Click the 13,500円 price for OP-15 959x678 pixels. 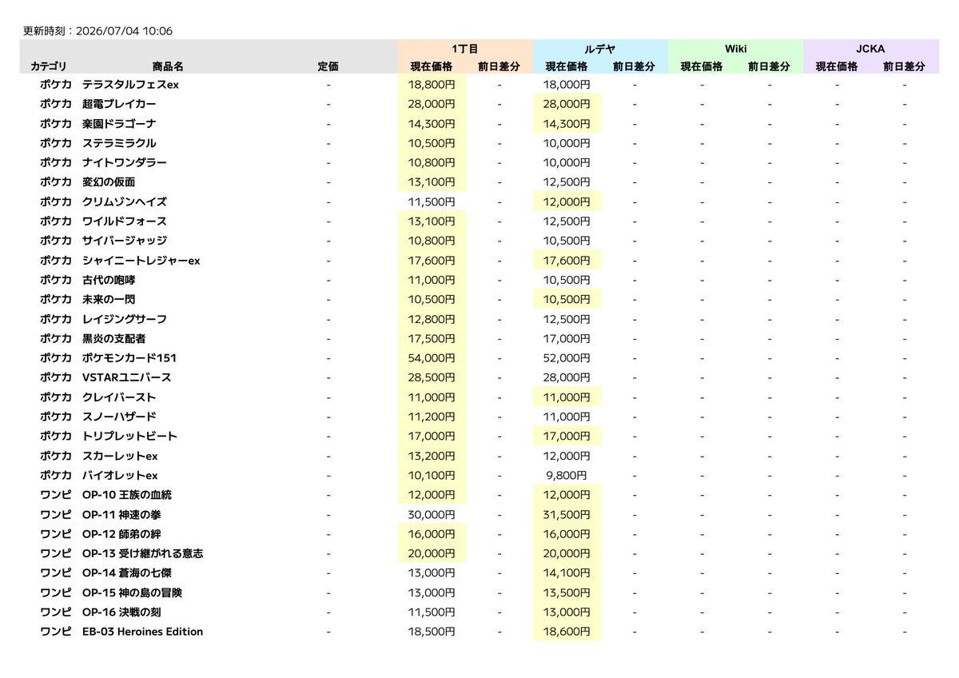click(567, 592)
